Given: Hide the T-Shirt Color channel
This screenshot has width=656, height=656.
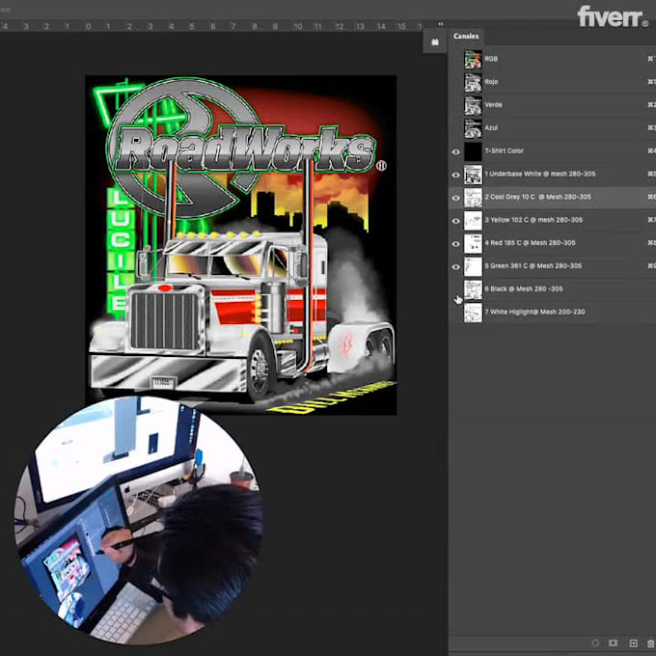Looking at the screenshot, I should pyautogui.click(x=456, y=151).
